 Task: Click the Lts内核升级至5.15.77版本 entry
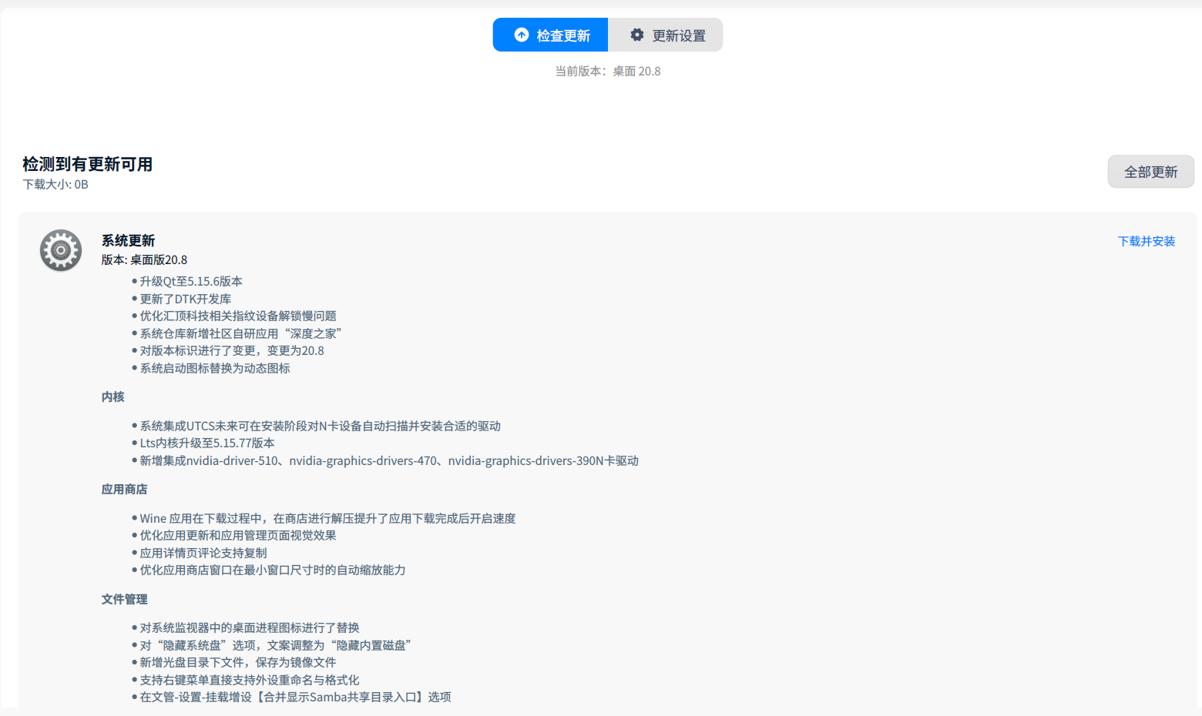(x=207, y=443)
